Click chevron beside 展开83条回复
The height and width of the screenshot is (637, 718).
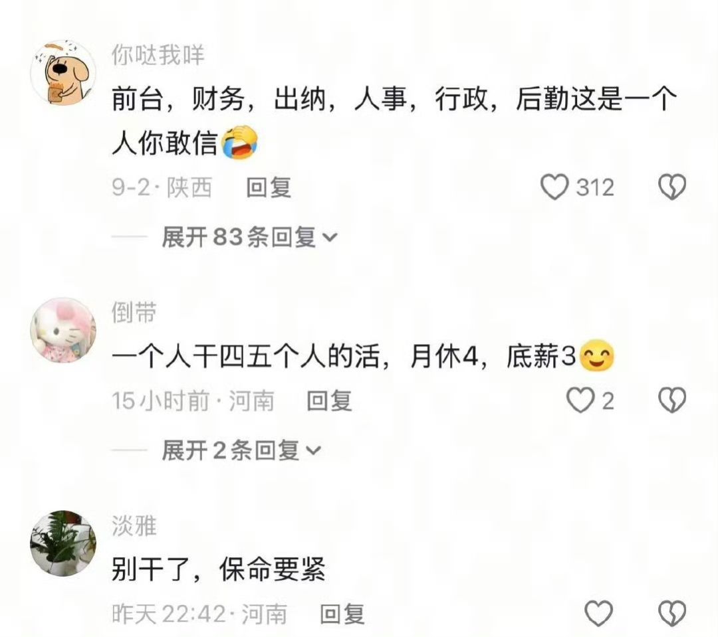330,237
